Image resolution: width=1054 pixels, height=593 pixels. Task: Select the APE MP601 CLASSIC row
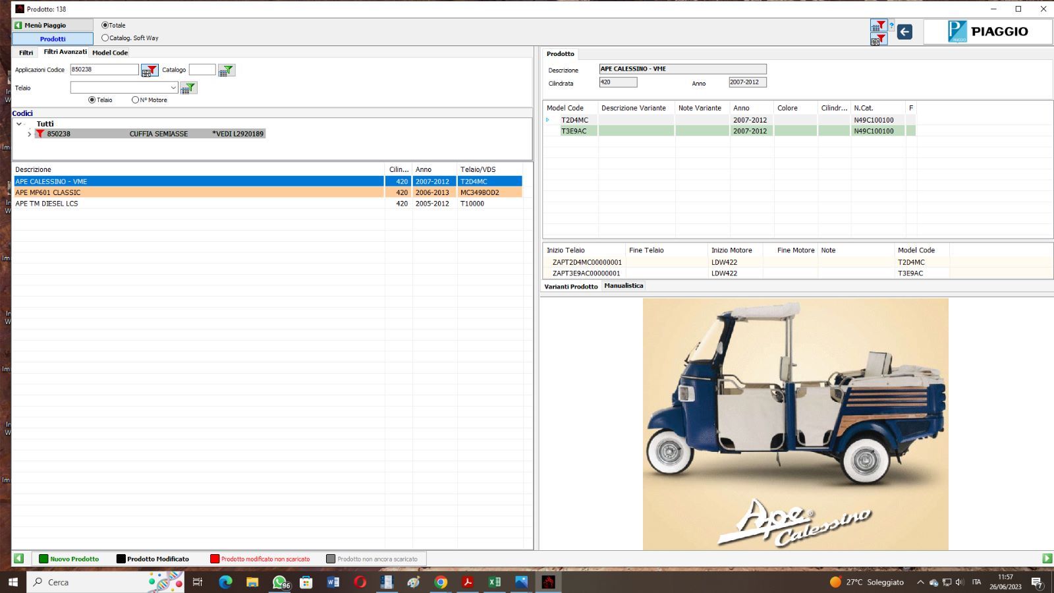pos(198,192)
